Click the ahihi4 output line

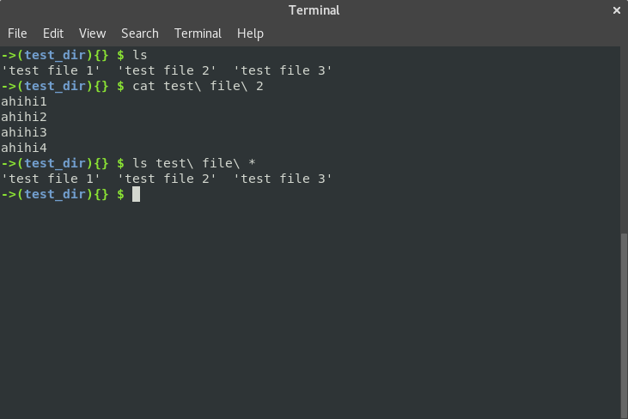24,148
